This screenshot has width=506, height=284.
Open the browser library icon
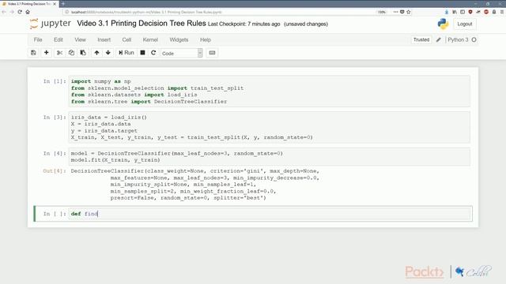pyautogui.click(x=455, y=12)
